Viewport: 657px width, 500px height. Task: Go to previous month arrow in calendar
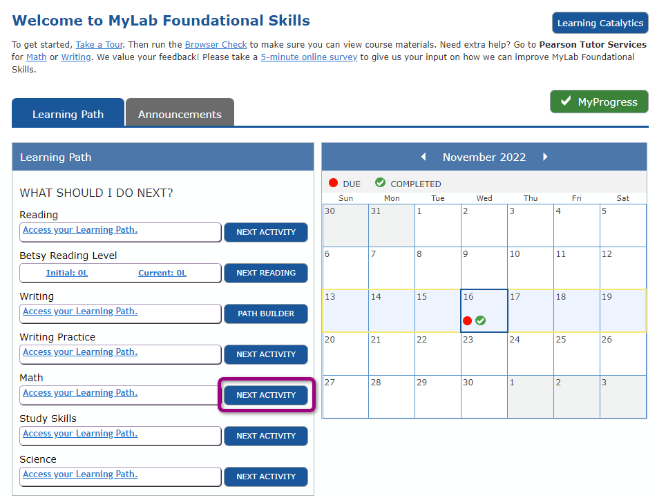pyautogui.click(x=423, y=157)
